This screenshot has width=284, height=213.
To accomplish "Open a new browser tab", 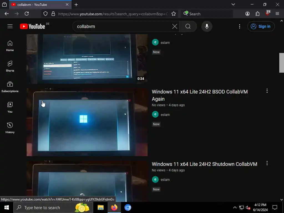I will [x=76, y=5].
